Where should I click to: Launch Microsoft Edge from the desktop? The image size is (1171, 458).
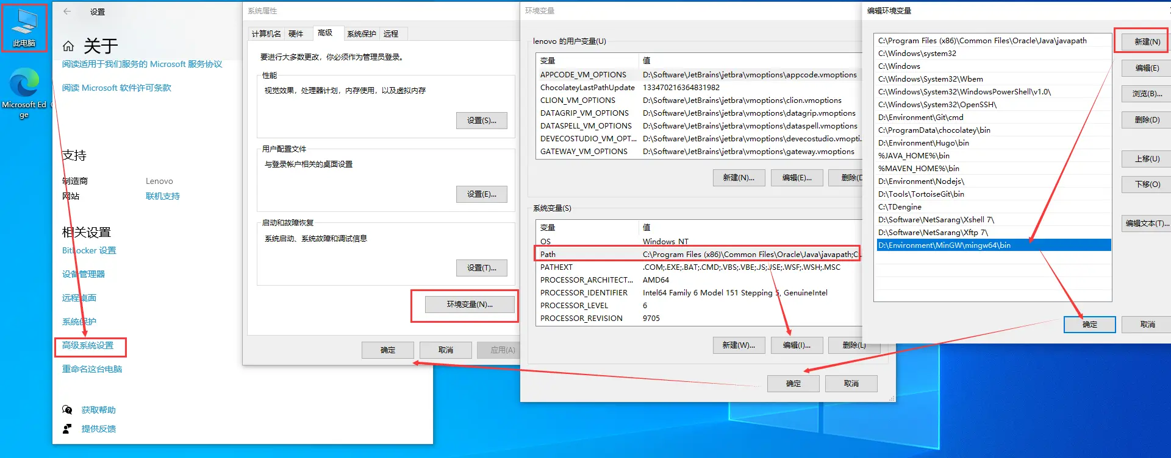pyautogui.click(x=24, y=93)
